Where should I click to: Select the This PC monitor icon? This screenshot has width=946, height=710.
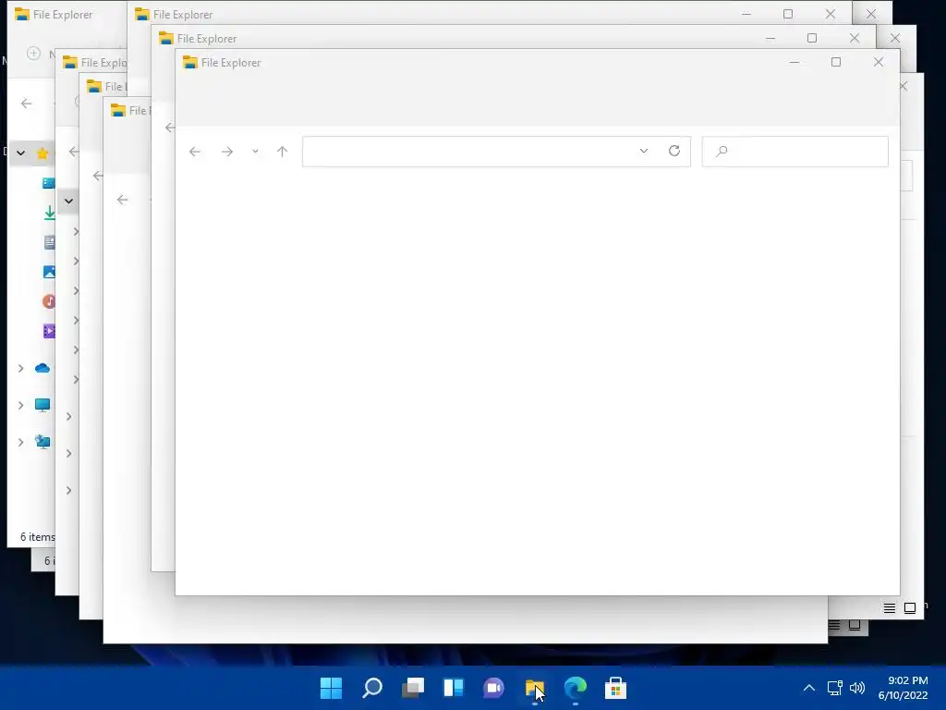(x=42, y=405)
